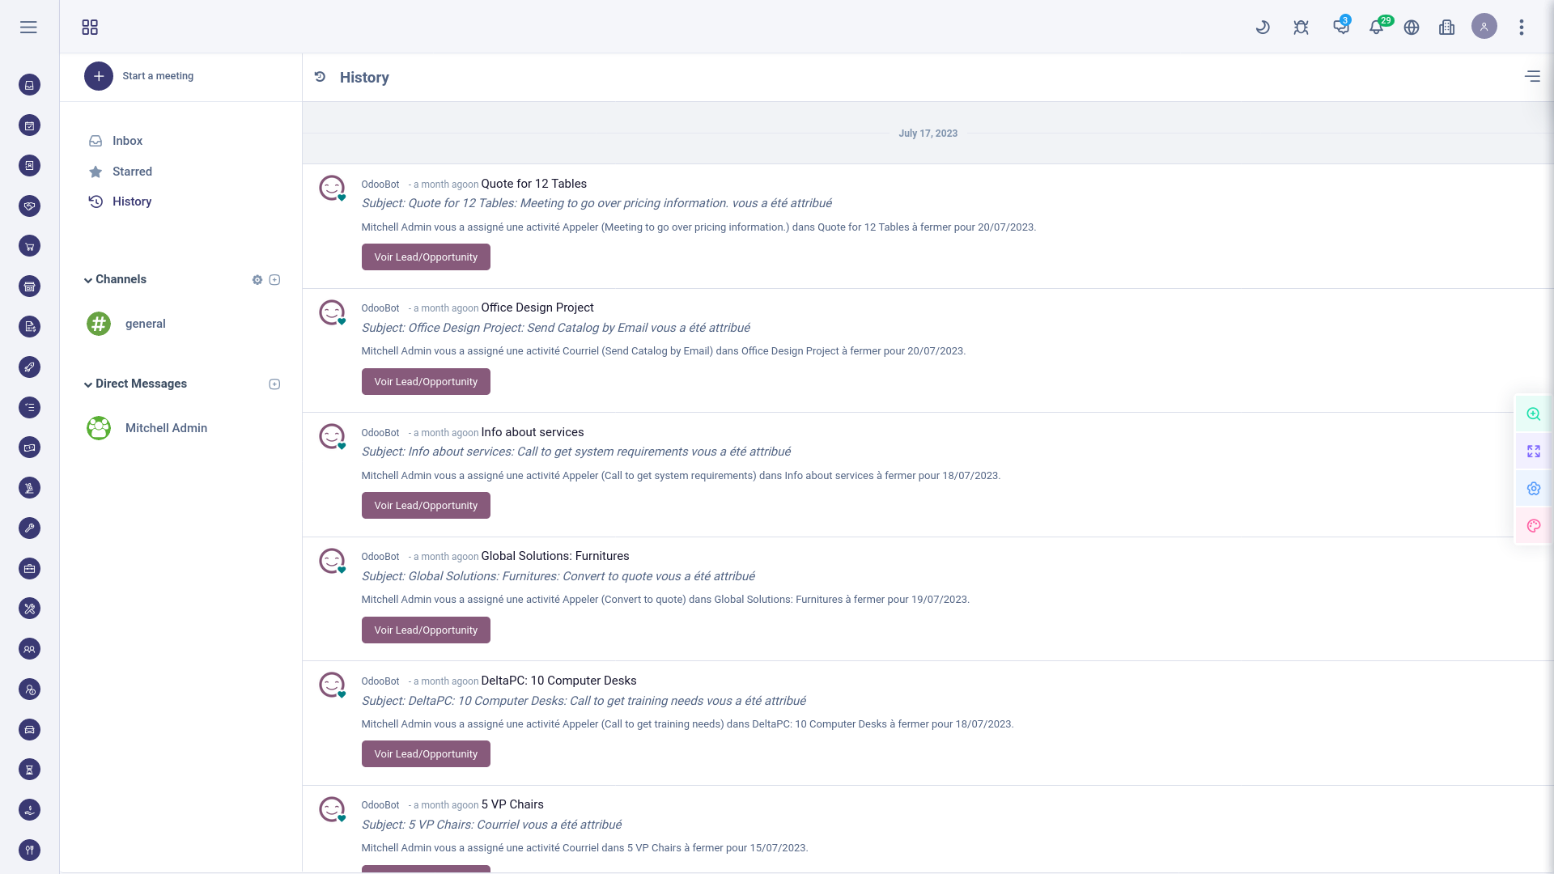
Task: Open the user avatar menu
Action: 1484,27
